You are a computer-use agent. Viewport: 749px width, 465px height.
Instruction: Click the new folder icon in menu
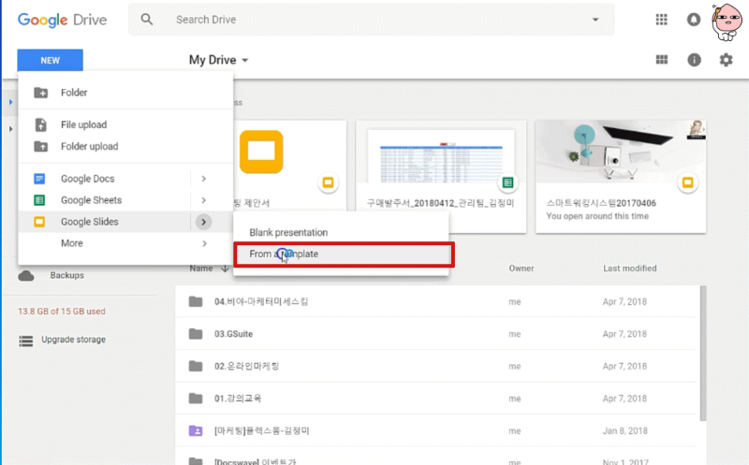[x=40, y=93]
